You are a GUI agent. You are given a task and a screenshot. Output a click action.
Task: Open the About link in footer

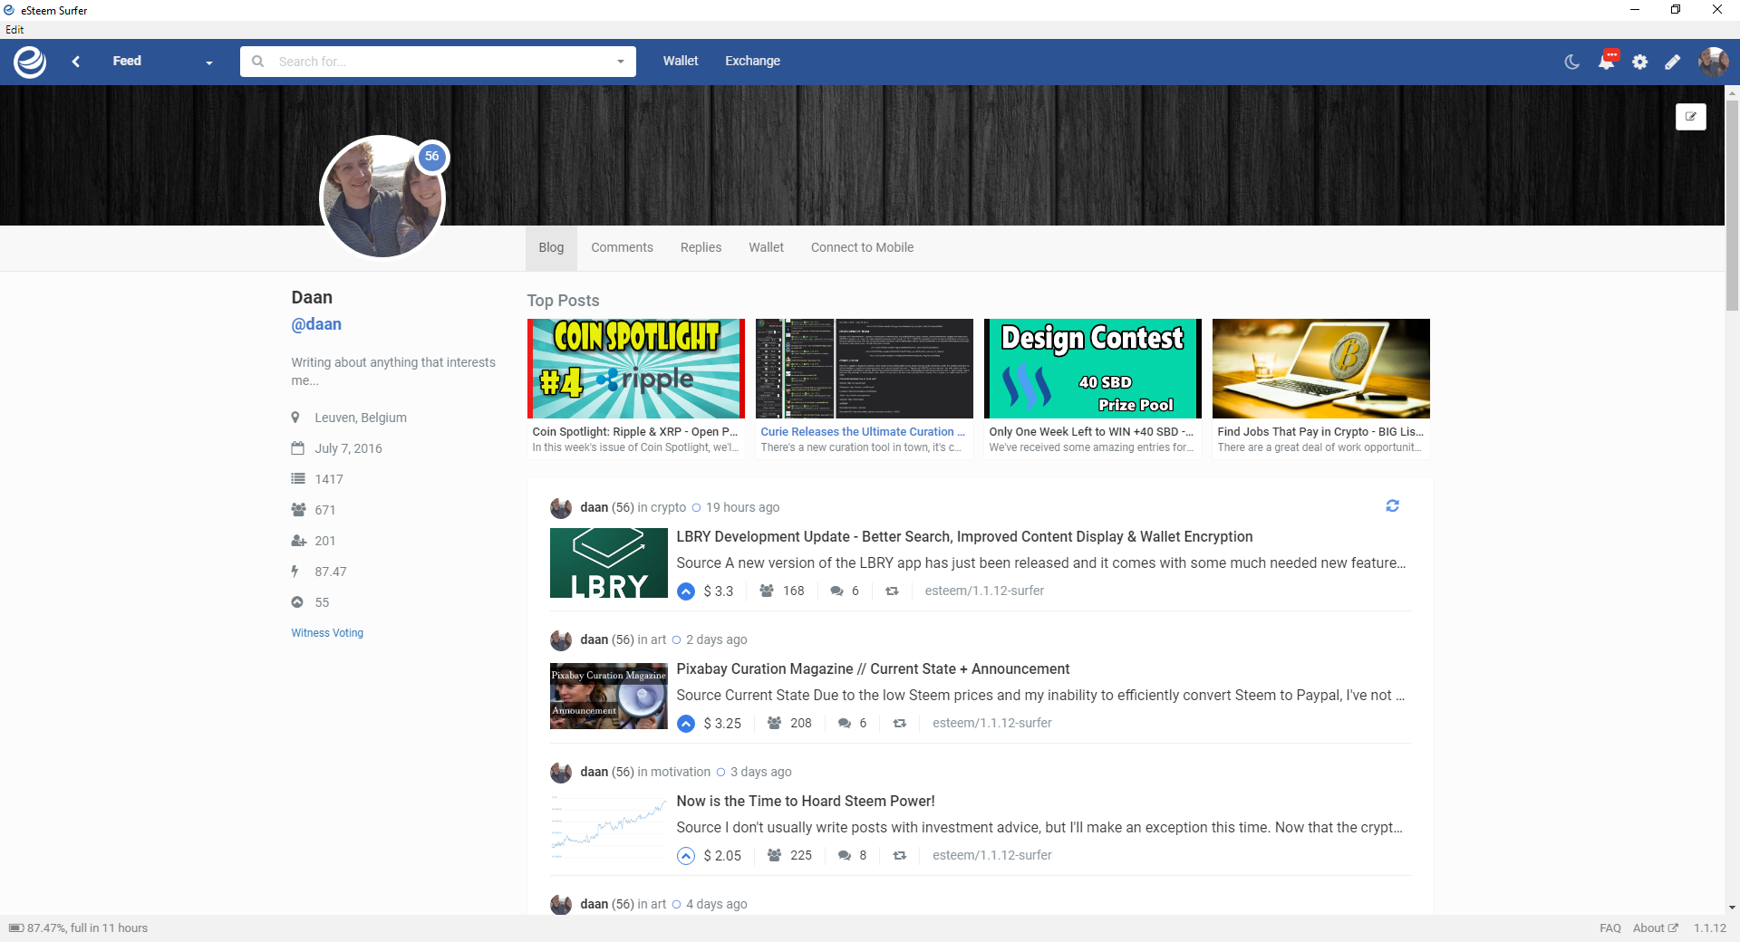pyautogui.click(x=1655, y=928)
